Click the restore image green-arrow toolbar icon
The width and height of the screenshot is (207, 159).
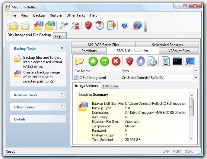[x=50, y=25]
